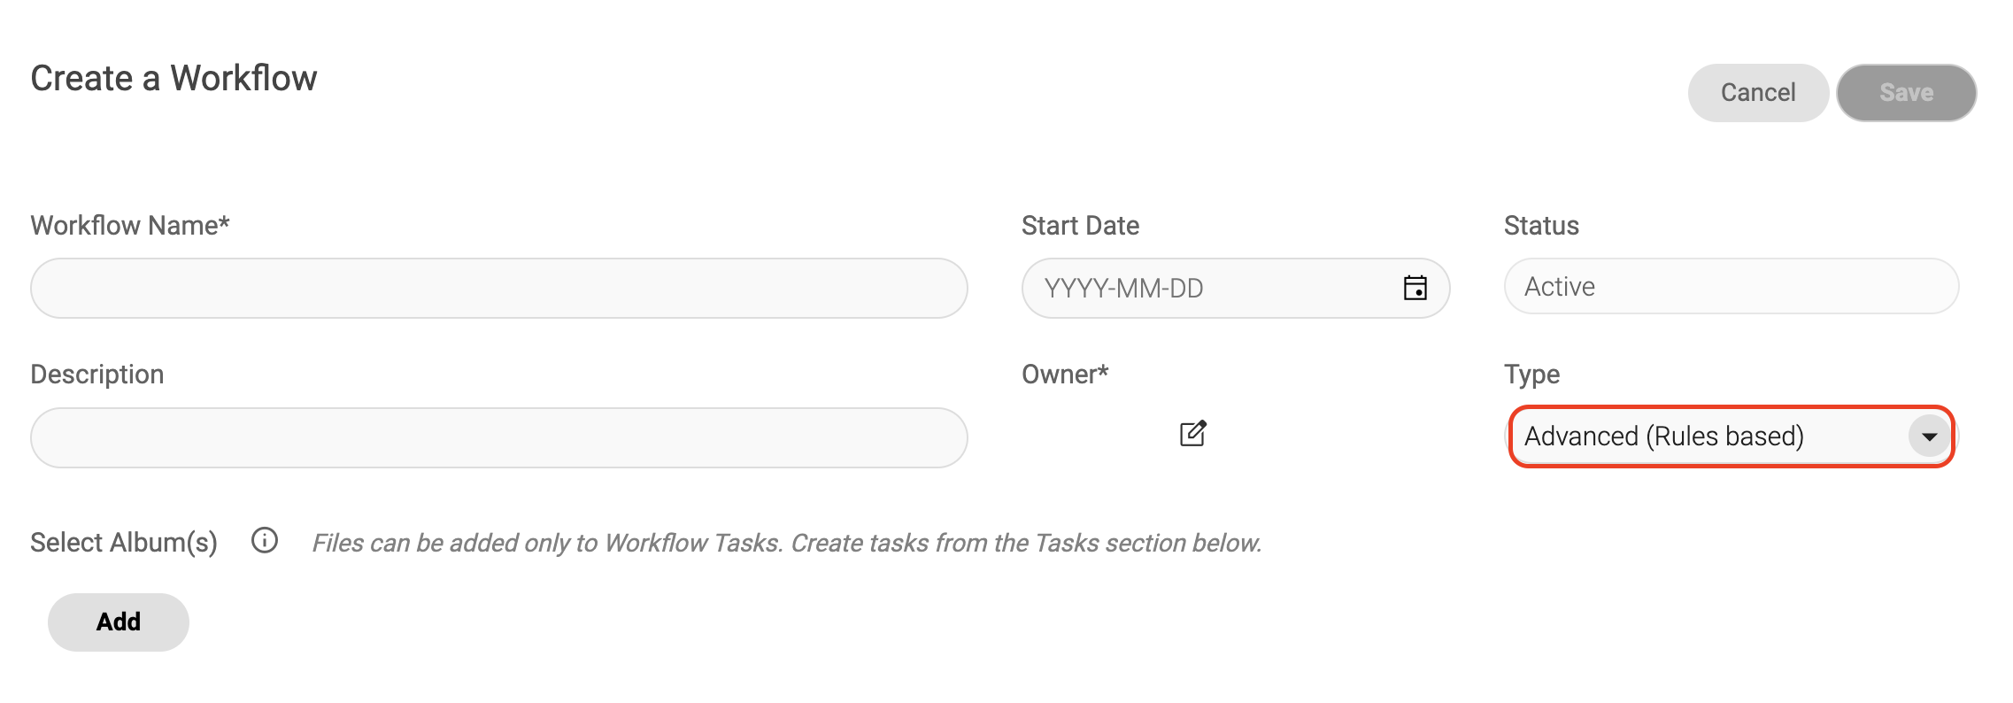Image resolution: width=2013 pixels, height=703 pixels.
Task: Focus the Workflow Name text field
Action: click(x=498, y=289)
